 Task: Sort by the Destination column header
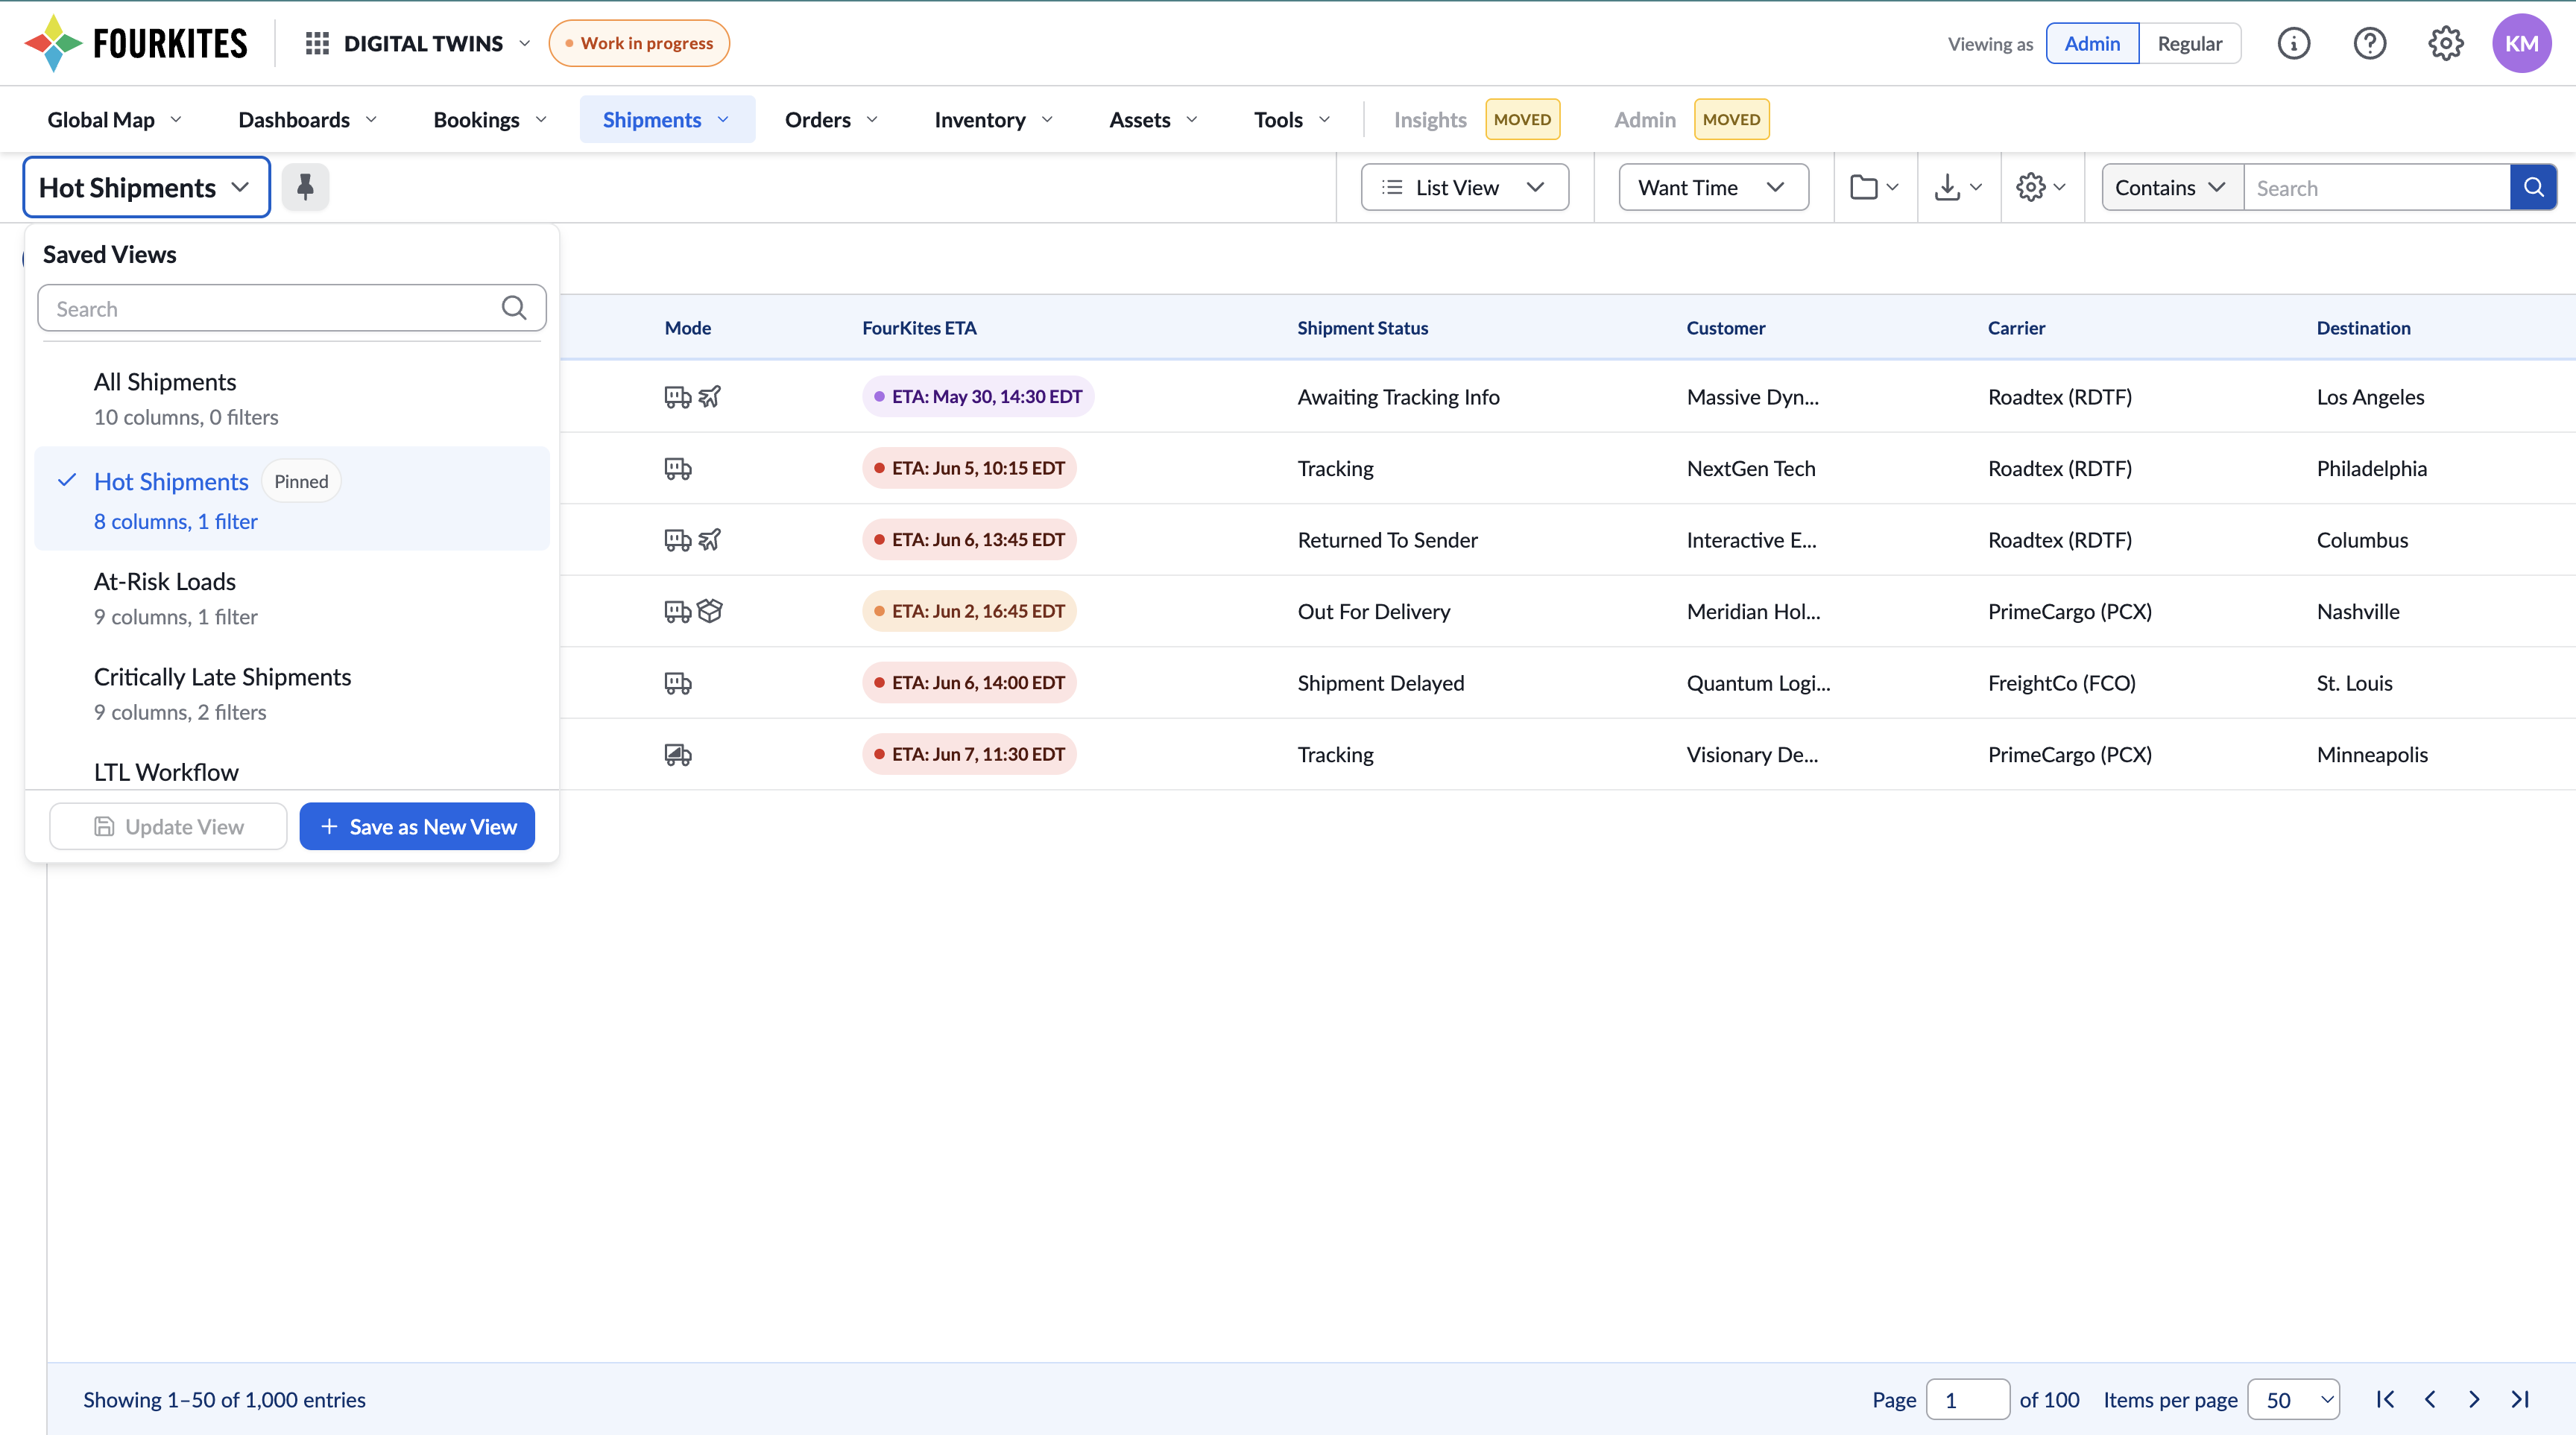point(2363,328)
